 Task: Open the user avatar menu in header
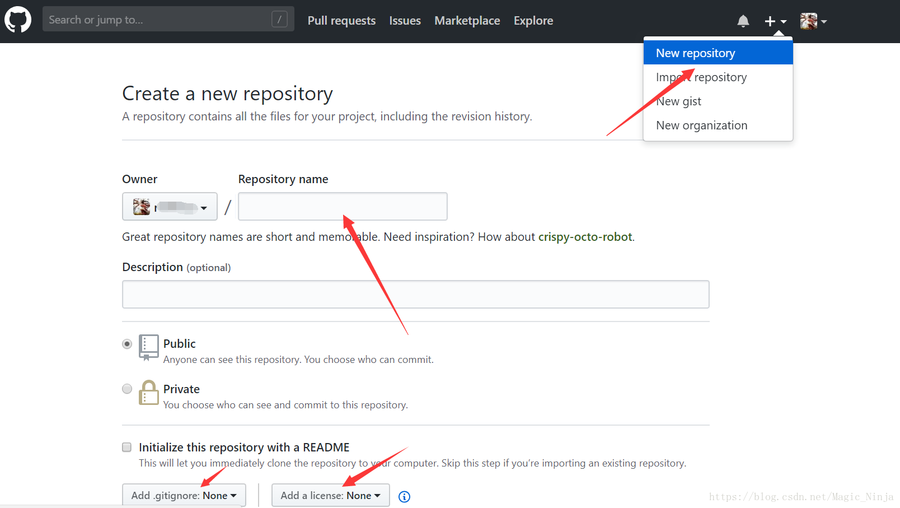[813, 21]
